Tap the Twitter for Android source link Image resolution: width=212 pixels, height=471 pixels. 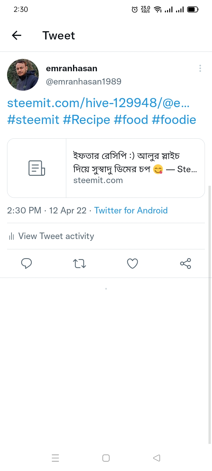click(131, 210)
